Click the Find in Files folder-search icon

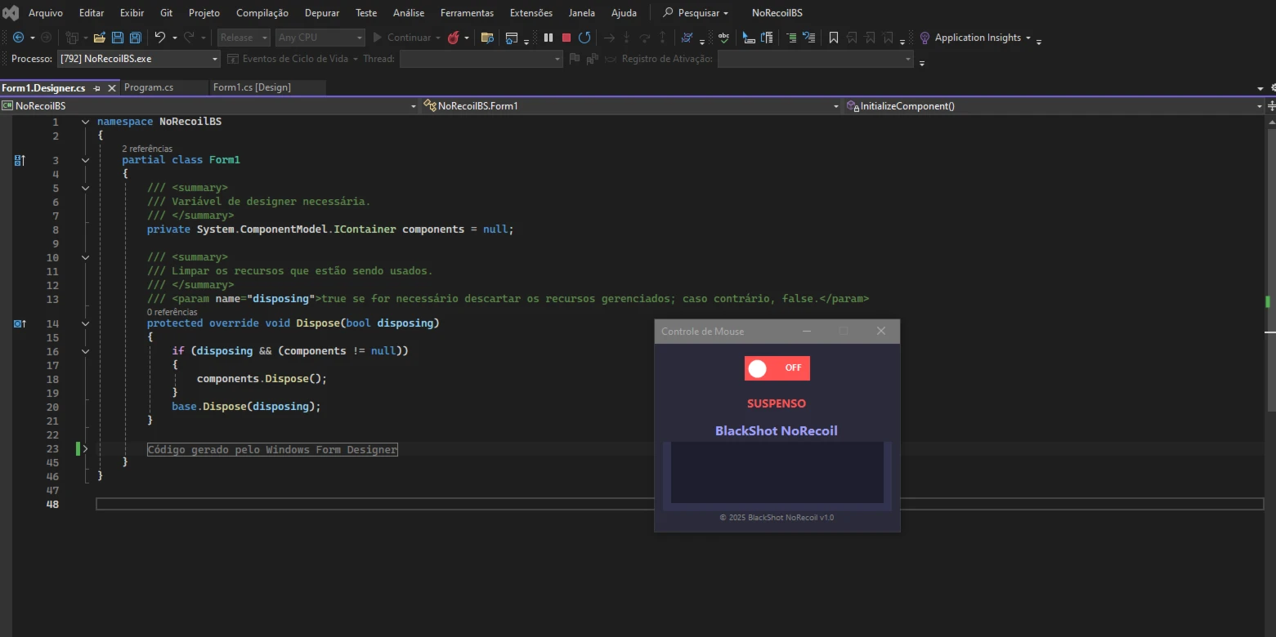(487, 38)
